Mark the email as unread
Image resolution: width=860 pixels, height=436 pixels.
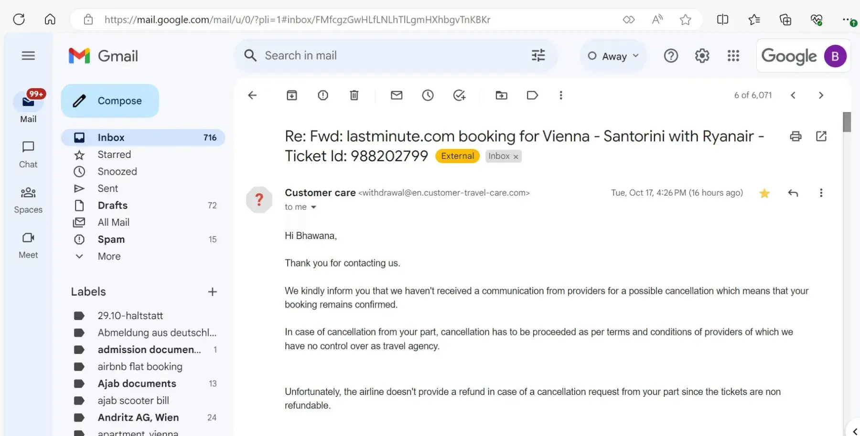(397, 95)
